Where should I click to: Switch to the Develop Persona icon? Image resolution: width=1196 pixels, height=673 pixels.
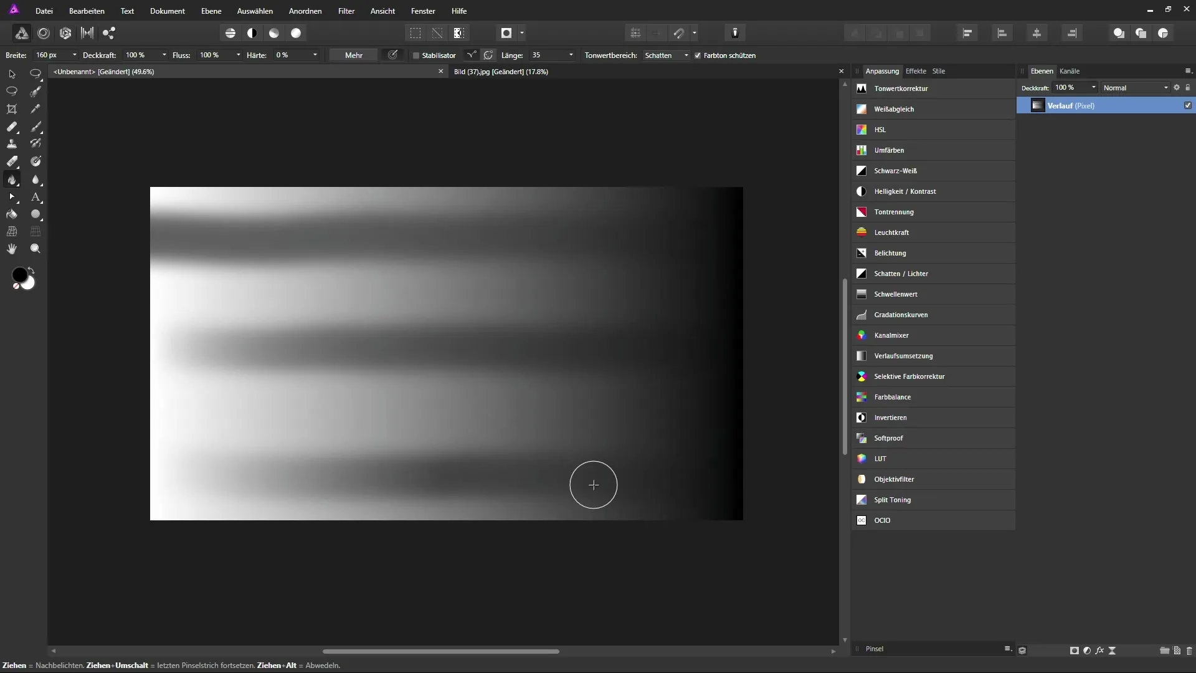pos(65,33)
